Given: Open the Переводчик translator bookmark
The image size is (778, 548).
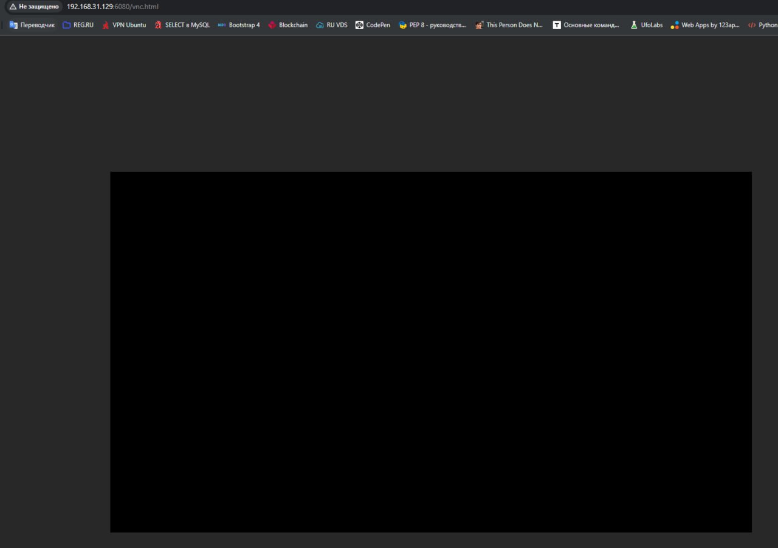Looking at the screenshot, I should point(32,25).
